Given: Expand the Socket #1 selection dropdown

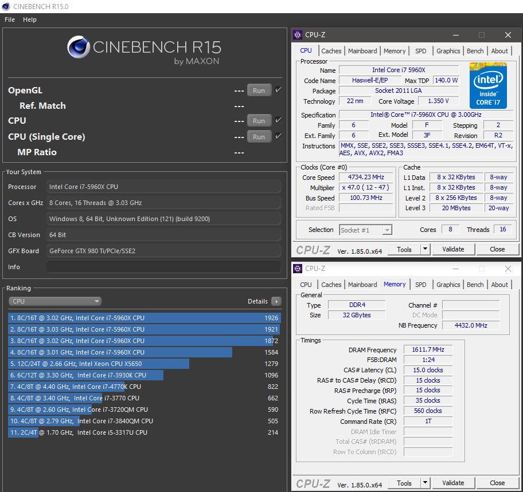Looking at the screenshot, I should click(387, 230).
